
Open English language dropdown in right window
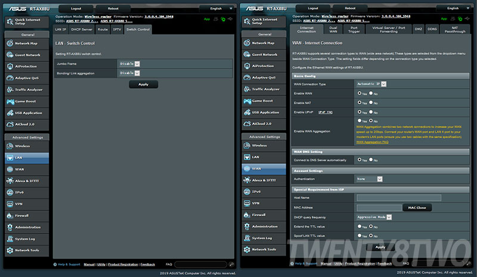point(455,8)
